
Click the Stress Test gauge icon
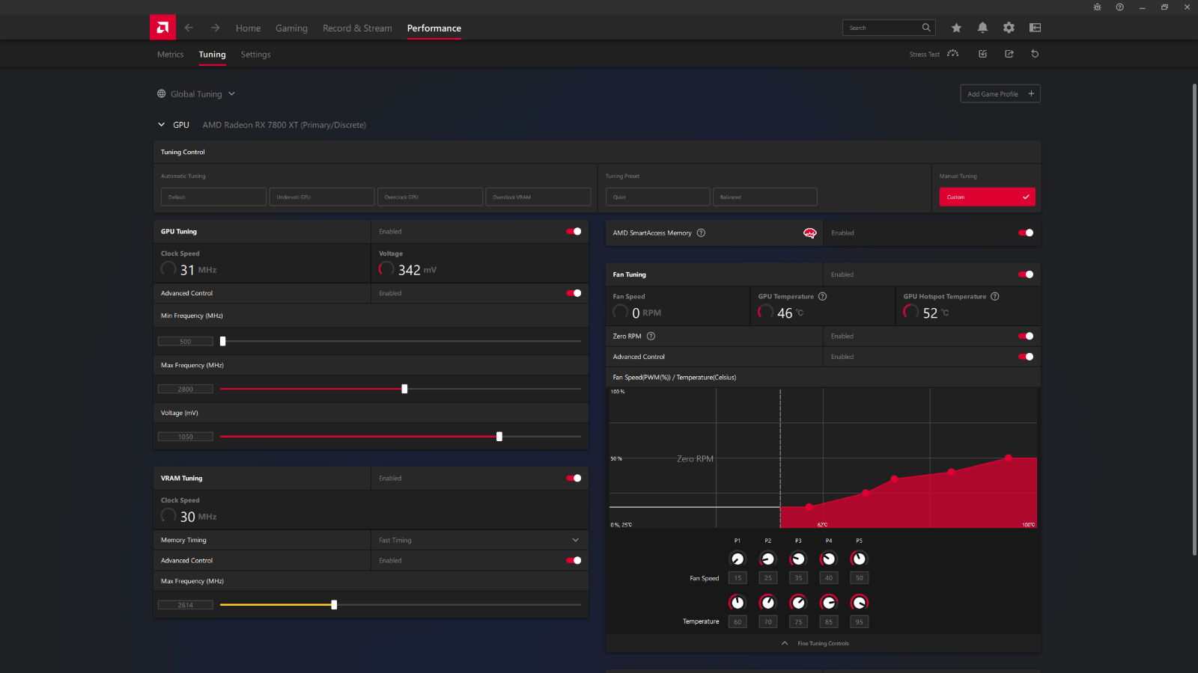pyautogui.click(x=952, y=54)
